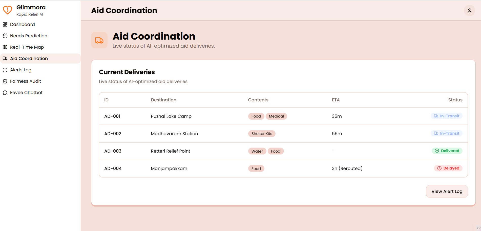Click the Eevee Chatbot speech bubble icon
This screenshot has width=481, height=231.
(x=5, y=93)
